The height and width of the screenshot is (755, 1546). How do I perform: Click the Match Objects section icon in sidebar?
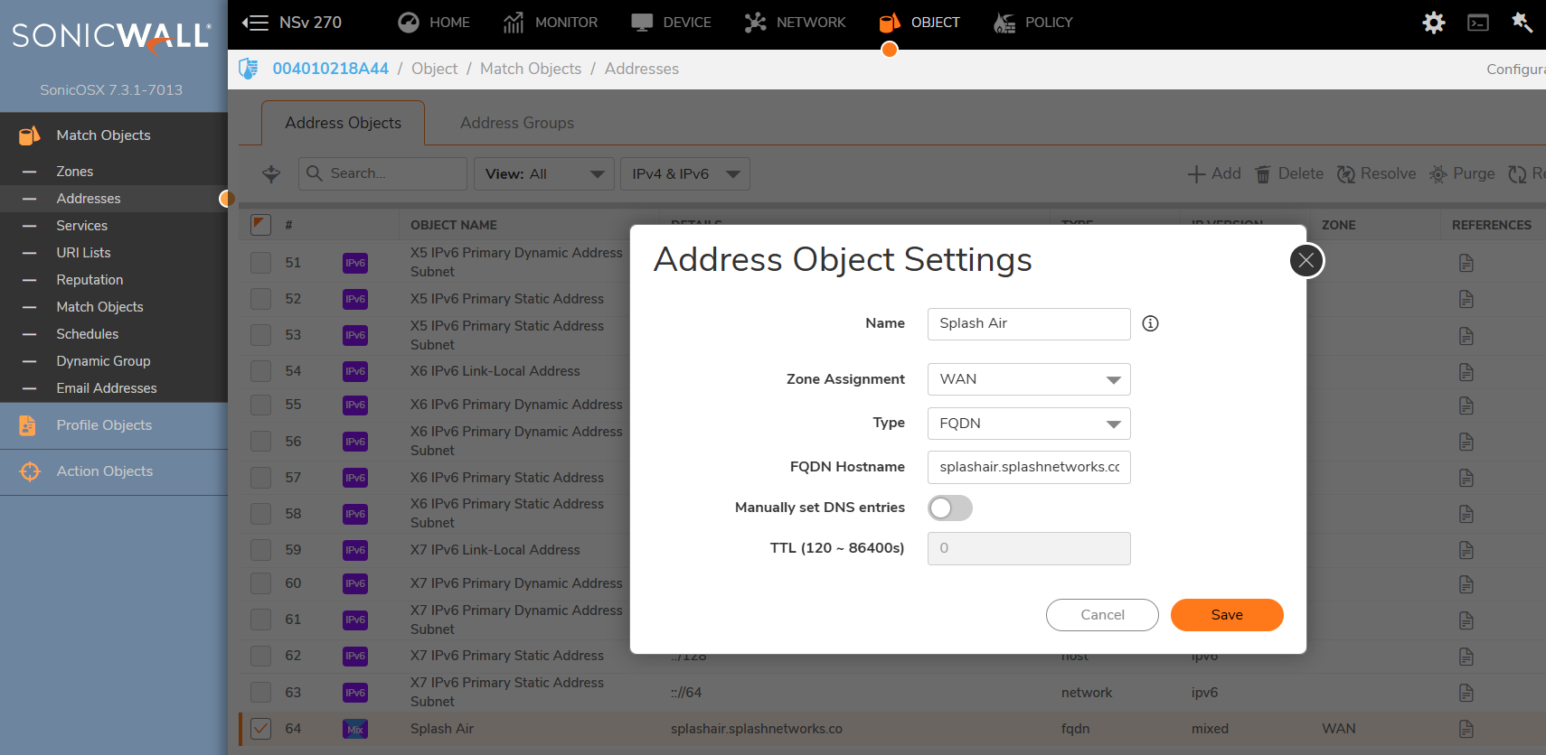(29, 135)
